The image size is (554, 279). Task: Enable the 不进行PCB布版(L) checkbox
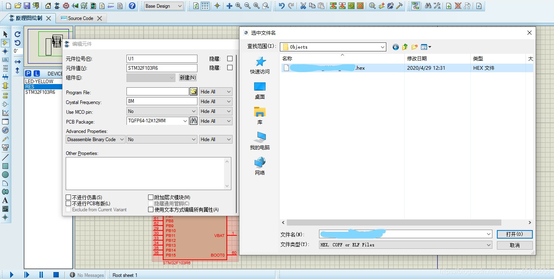69,204
